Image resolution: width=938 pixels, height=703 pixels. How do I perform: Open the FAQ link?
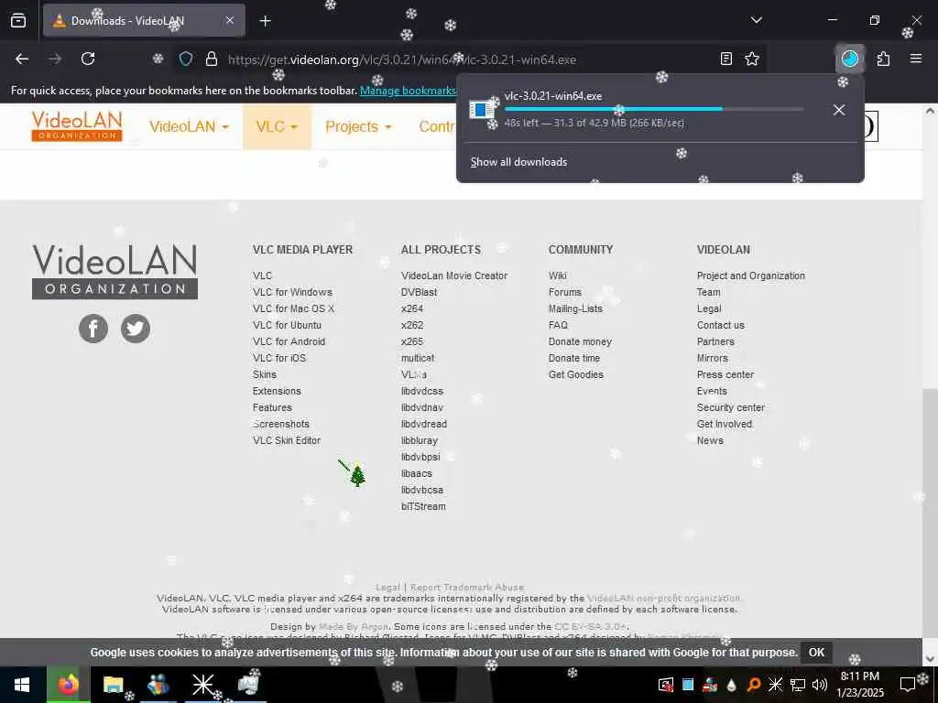tap(558, 325)
